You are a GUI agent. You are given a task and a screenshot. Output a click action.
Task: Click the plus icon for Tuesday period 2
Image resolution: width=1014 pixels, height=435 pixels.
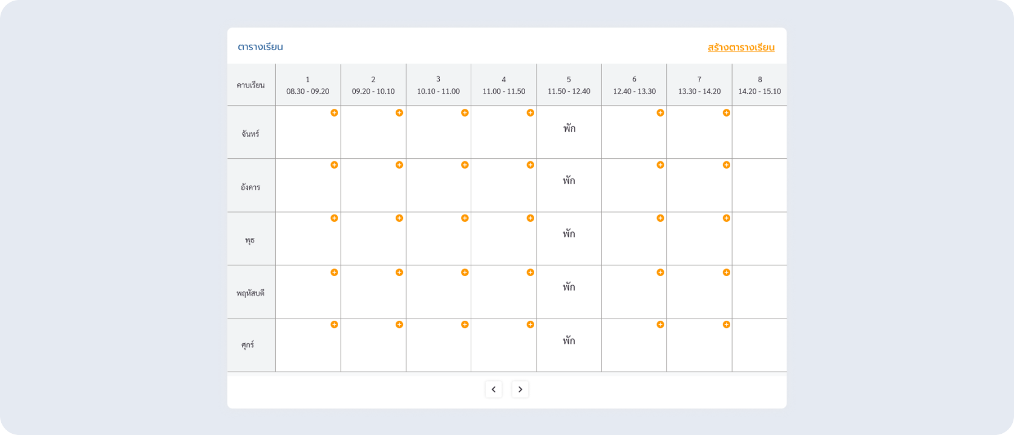[x=399, y=165]
